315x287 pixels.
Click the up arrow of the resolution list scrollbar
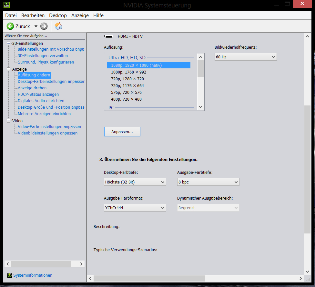pos(200,57)
